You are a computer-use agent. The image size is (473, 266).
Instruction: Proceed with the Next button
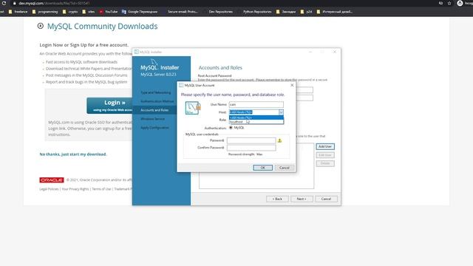[302, 199]
